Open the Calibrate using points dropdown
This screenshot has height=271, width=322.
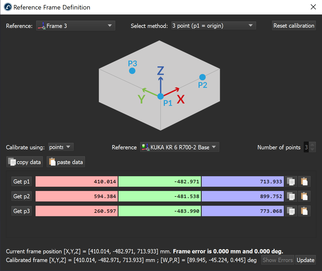click(61, 147)
